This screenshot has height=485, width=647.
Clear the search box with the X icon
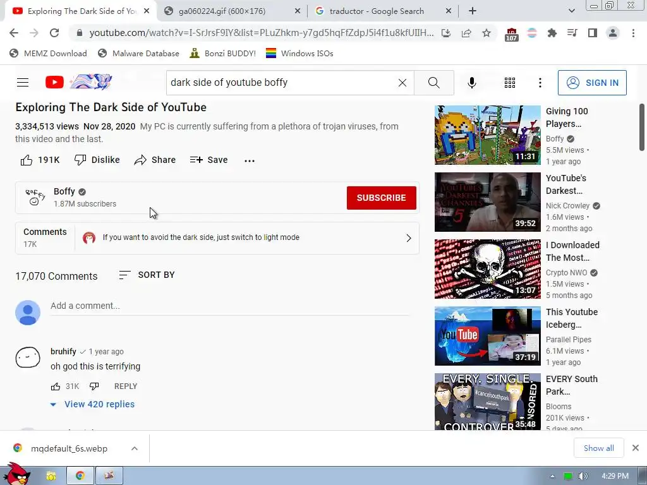(402, 83)
